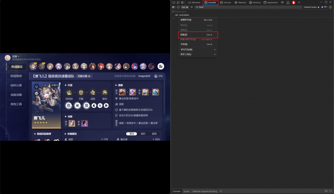This screenshot has width=334, height=194.
Task: Open the 成就攻略 sidebar item
Action: [16, 95]
